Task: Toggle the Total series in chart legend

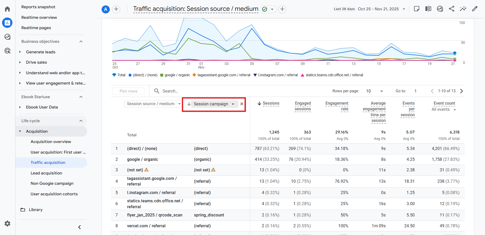Action: click(119, 75)
